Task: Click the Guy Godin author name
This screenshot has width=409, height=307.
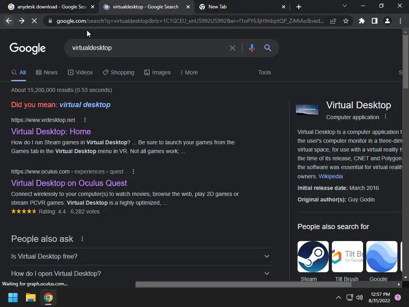Action: pos(361,200)
